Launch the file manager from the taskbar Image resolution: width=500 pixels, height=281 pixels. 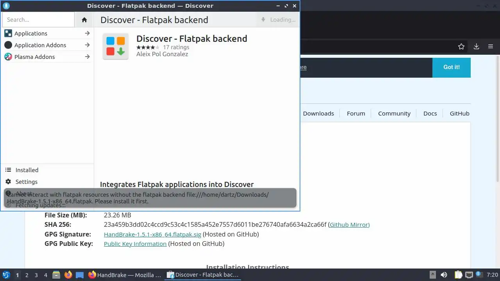click(x=56, y=275)
